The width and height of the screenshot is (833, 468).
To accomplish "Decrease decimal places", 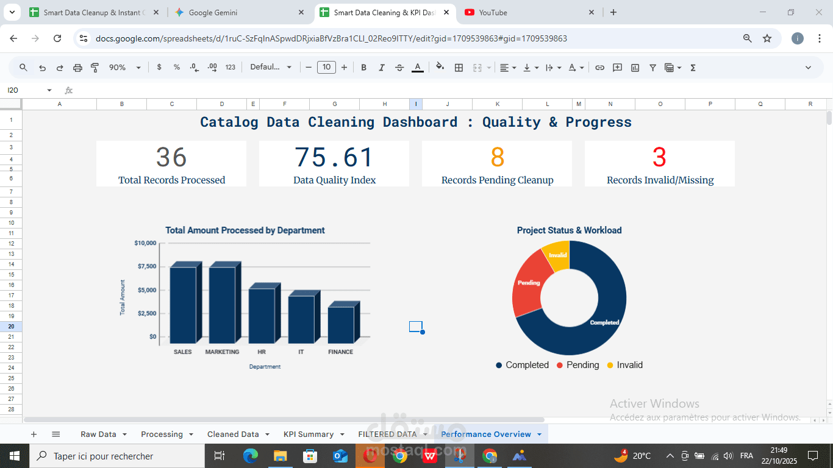I will click(x=195, y=68).
